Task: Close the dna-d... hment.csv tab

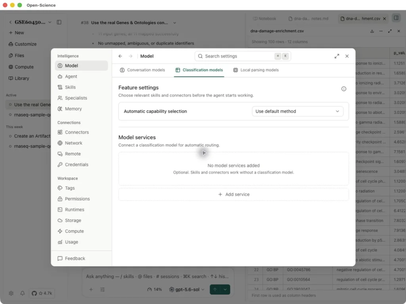Action: coord(385,19)
